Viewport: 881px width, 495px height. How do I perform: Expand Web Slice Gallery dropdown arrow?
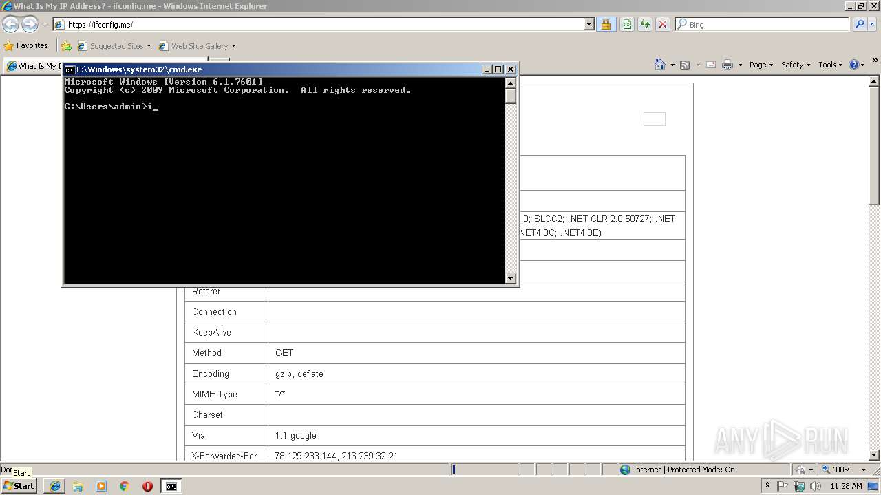point(233,46)
